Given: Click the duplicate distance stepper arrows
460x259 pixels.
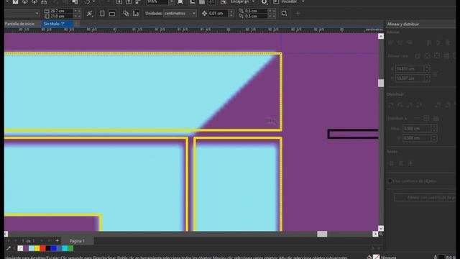Looking at the screenshot, I should coord(272,14).
